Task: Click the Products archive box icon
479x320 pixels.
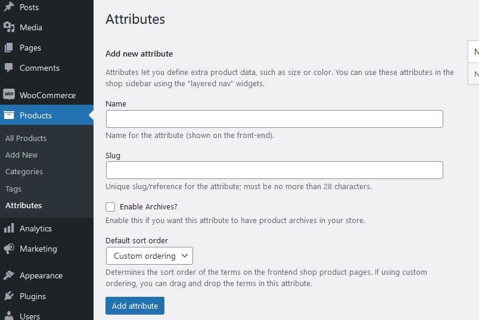Action: (x=9, y=115)
